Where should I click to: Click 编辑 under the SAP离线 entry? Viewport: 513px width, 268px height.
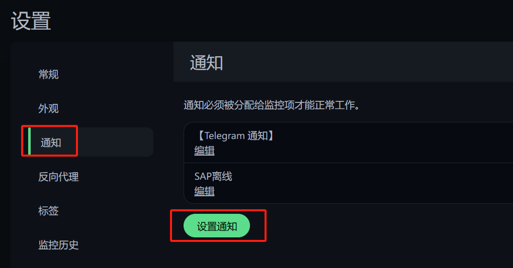[x=204, y=191]
